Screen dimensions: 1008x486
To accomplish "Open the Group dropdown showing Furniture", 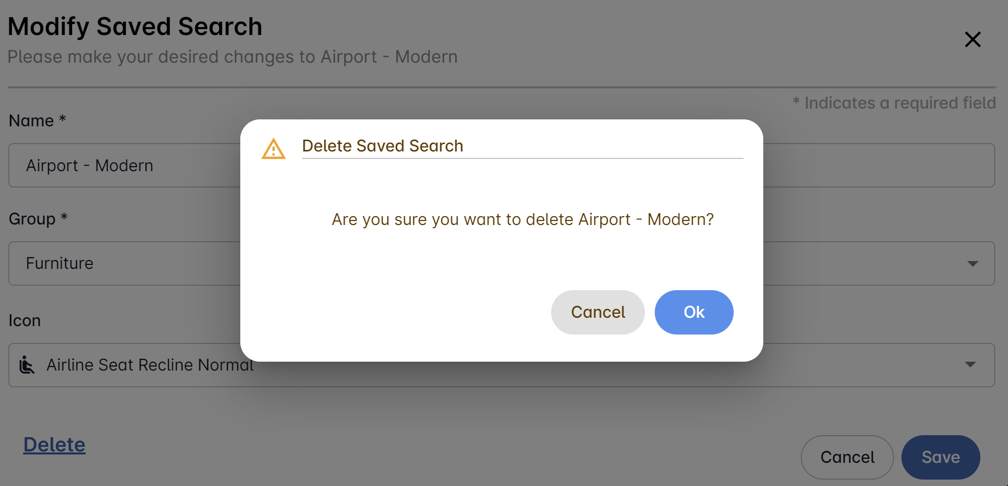I will coord(123,263).
